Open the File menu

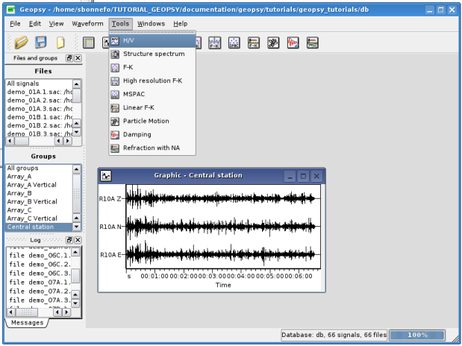pyautogui.click(x=15, y=24)
